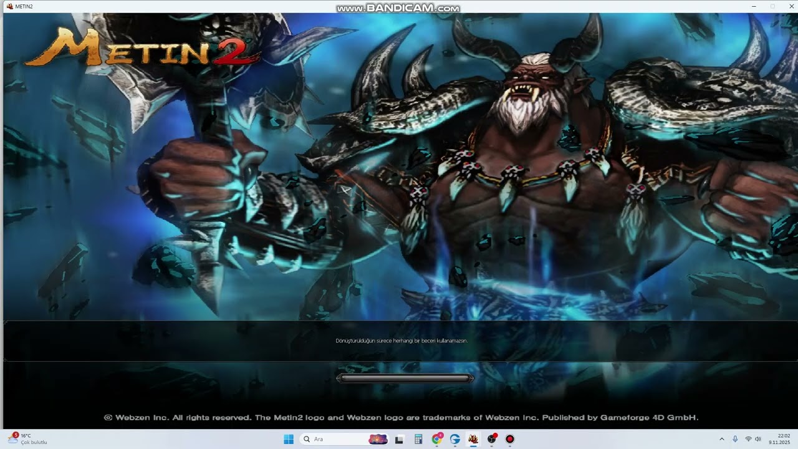Open the weather widget showing 16°C
The width and height of the screenshot is (798, 449).
tap(27, 439)
